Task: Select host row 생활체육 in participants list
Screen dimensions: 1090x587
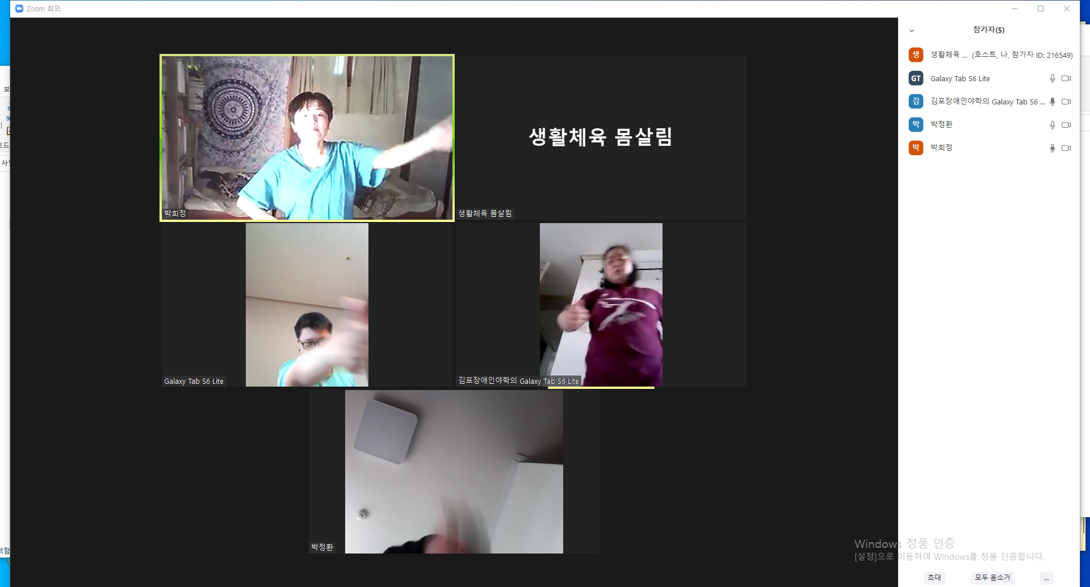Action: (x=989, y=54)
